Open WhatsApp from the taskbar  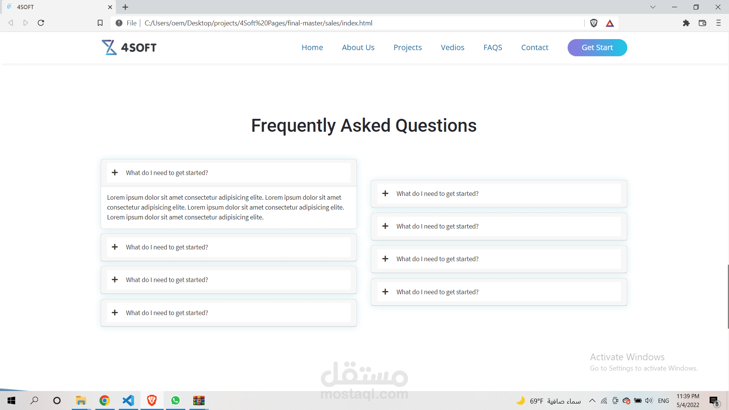175,401
